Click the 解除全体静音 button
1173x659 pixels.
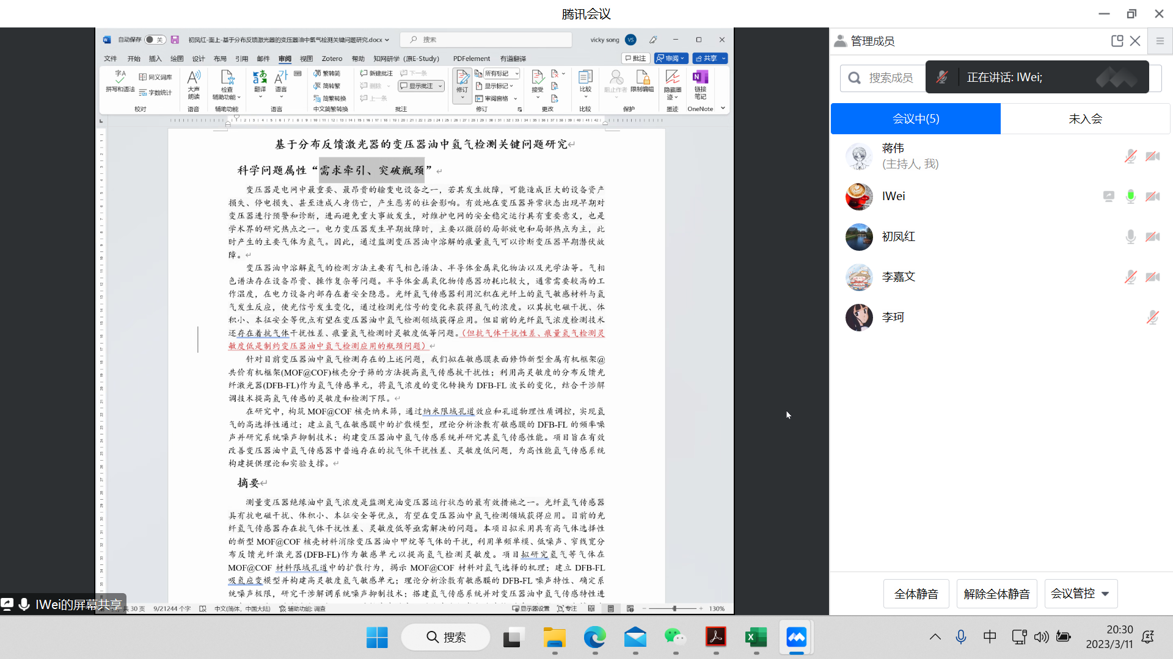996,594
